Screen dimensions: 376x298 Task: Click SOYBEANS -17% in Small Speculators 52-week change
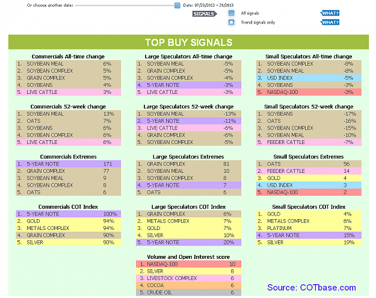click(309, 114)
